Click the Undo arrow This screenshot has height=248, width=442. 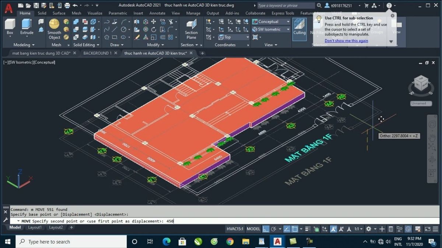click(x=75, y=5)
